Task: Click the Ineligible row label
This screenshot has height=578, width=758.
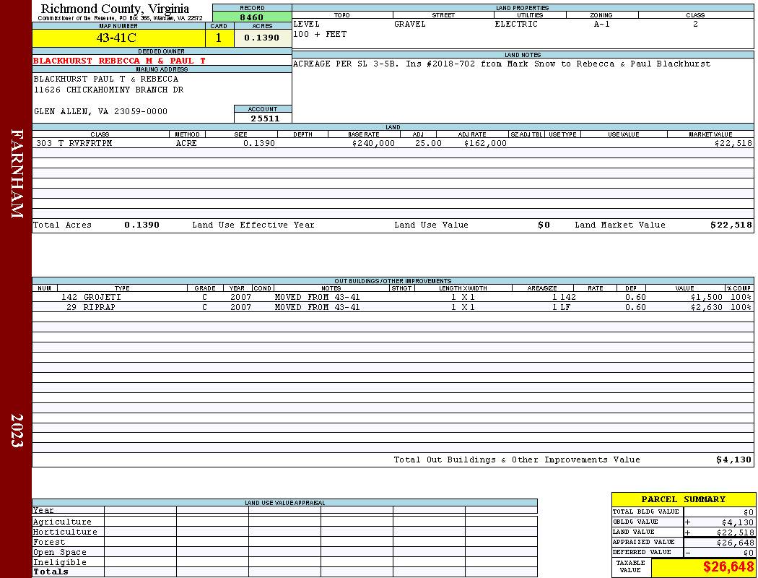Action: click(59, 563)
